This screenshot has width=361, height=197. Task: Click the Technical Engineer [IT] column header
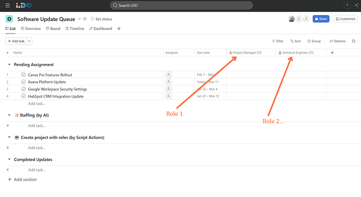[296, 52]
